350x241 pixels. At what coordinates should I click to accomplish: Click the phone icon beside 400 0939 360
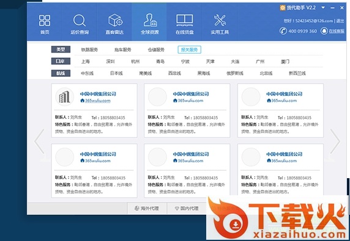(x=283, y=31)
